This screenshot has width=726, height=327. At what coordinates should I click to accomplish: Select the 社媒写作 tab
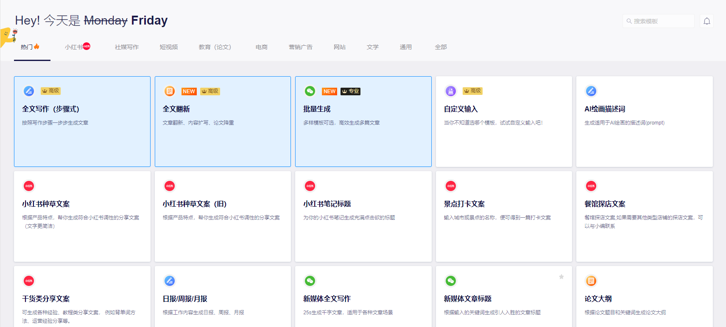126,47
